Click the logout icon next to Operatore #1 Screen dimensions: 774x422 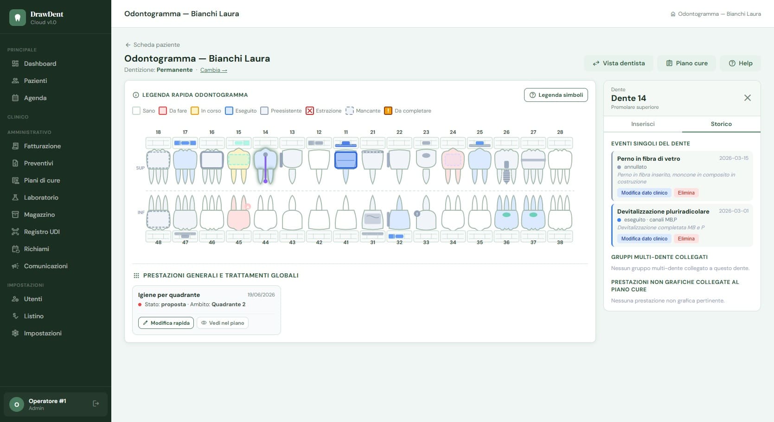pos(96,403)
